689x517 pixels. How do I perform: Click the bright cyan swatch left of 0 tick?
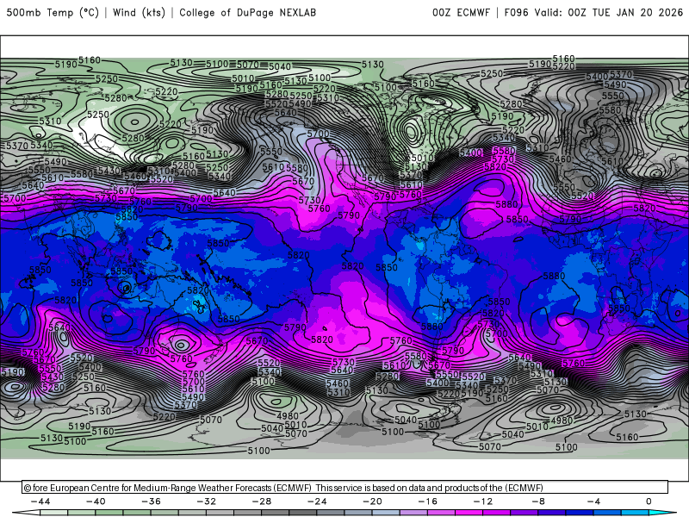[636, 514]
